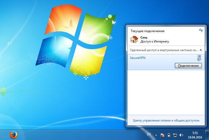209x140 pixels.
Task: Open the Action Center flag icon
Action: [162, 135]
